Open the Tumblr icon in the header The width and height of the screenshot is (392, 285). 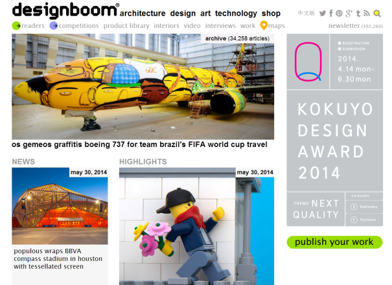point(358,13)
